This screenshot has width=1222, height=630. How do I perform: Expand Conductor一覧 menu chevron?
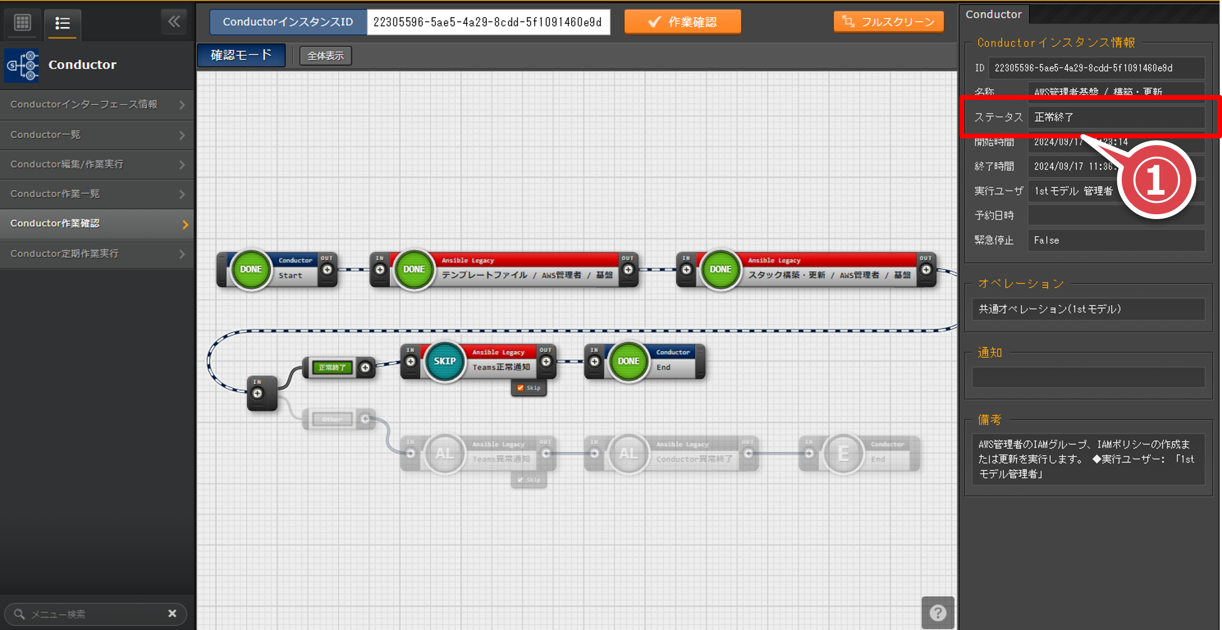(182, 135)
